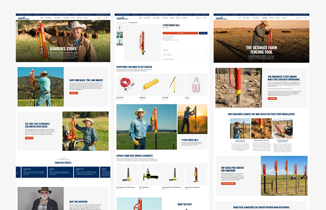The height and width of the screenshot is (210, 326).
Task: Click the ROHRER'S STORY hero heading
Action: coord(63,49)
